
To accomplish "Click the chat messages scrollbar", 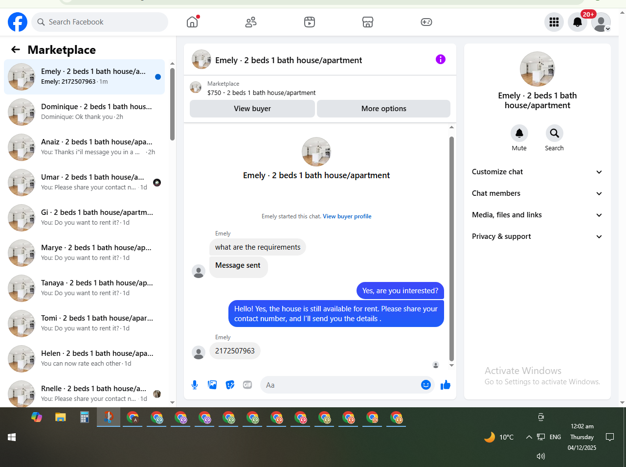I will [x=451, y=249].
